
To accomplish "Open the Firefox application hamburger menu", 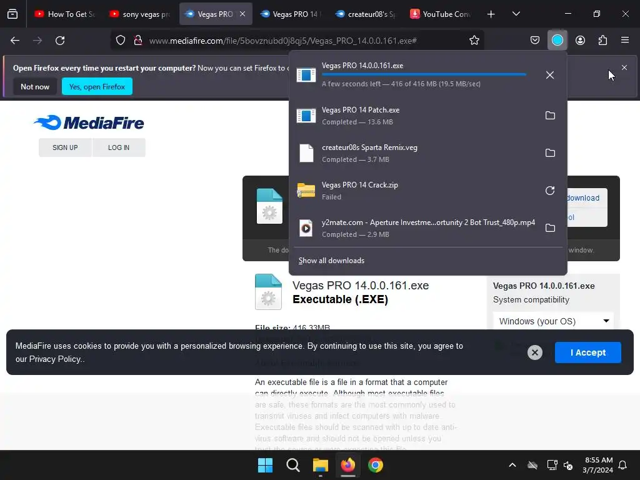I will tap(624, 41).
